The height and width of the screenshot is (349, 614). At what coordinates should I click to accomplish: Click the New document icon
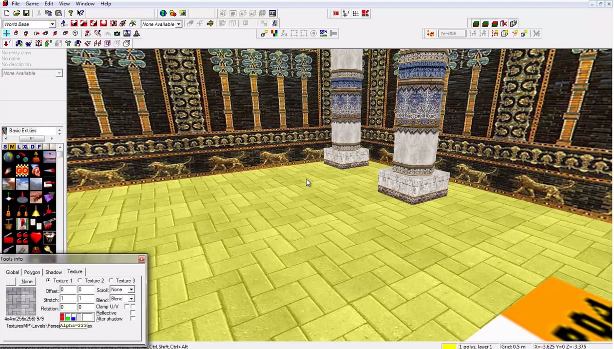[7, 13]
